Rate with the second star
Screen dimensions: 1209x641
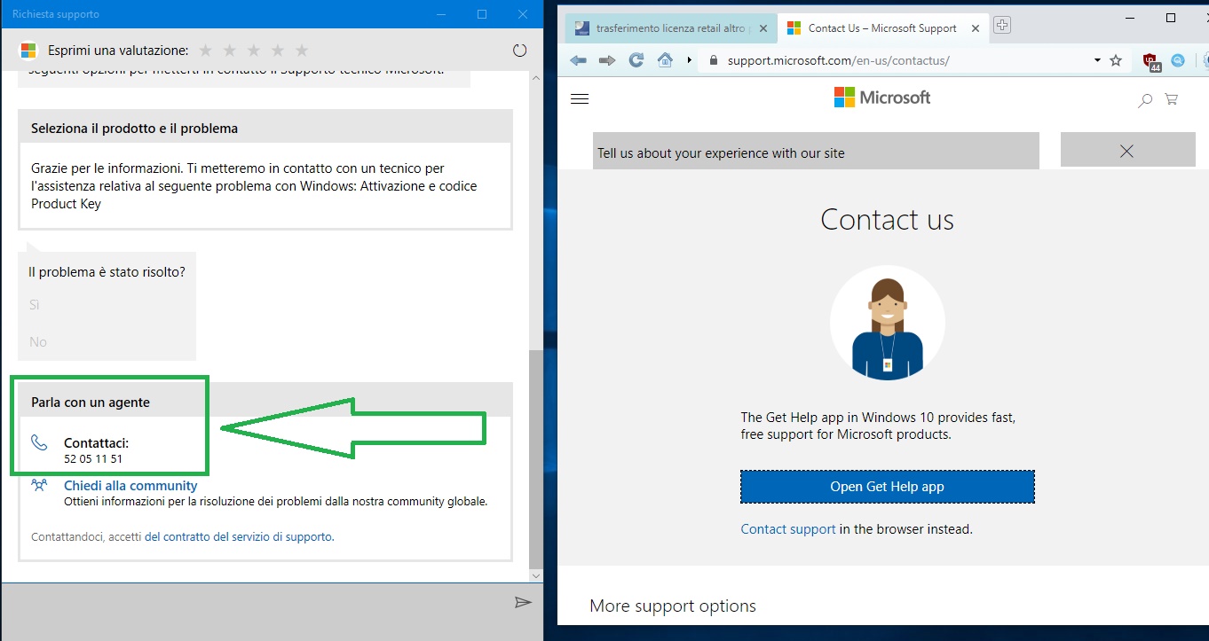[x=230, y=51]
